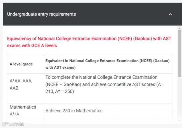Click the 'A*AA, AAA, AAB' grade cell
This screenshot has width=182, height=128.
(x=21, y=84)
